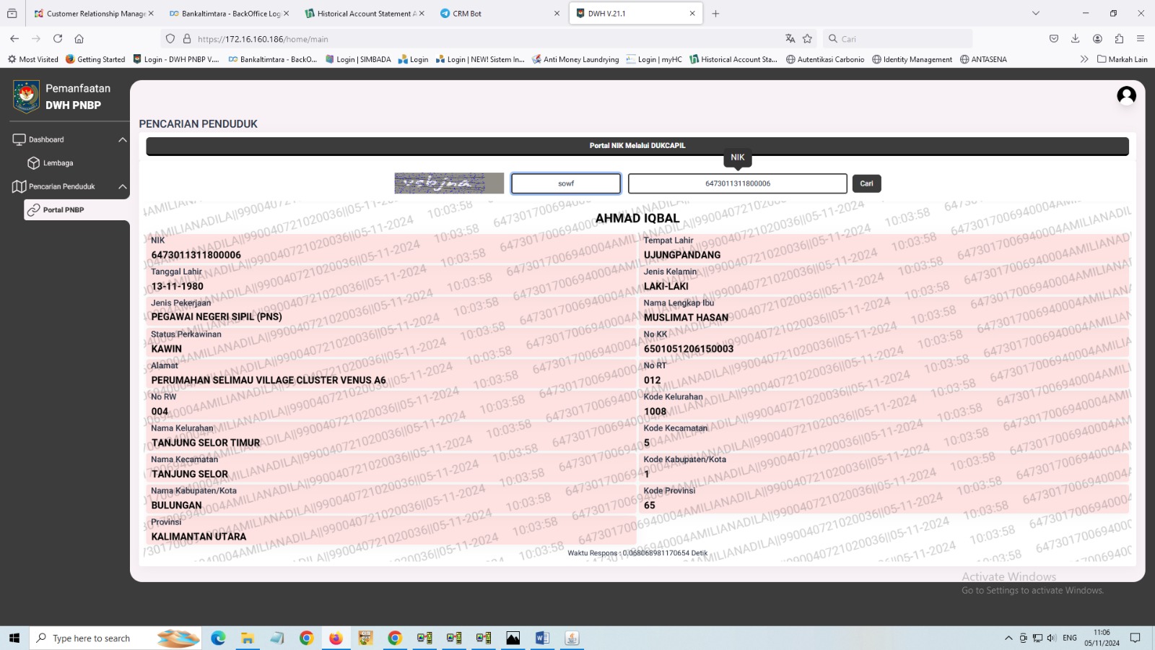Open a new browser tab

coord(715,14)
